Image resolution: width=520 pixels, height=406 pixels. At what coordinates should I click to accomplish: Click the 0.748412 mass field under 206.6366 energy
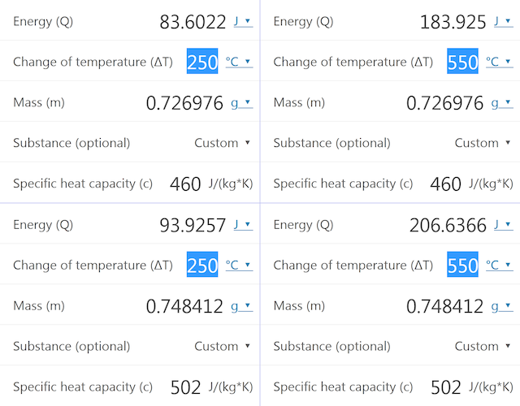point(444,306)
